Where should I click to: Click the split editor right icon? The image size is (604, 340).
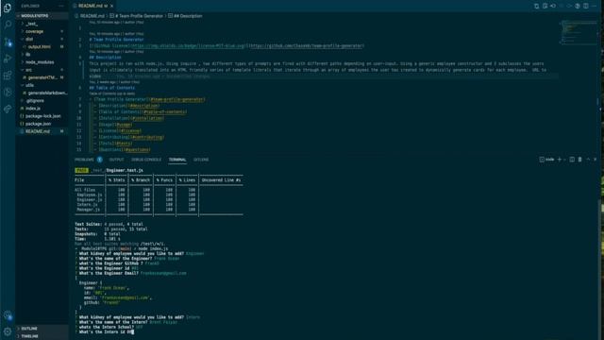(x=586, y=7)
